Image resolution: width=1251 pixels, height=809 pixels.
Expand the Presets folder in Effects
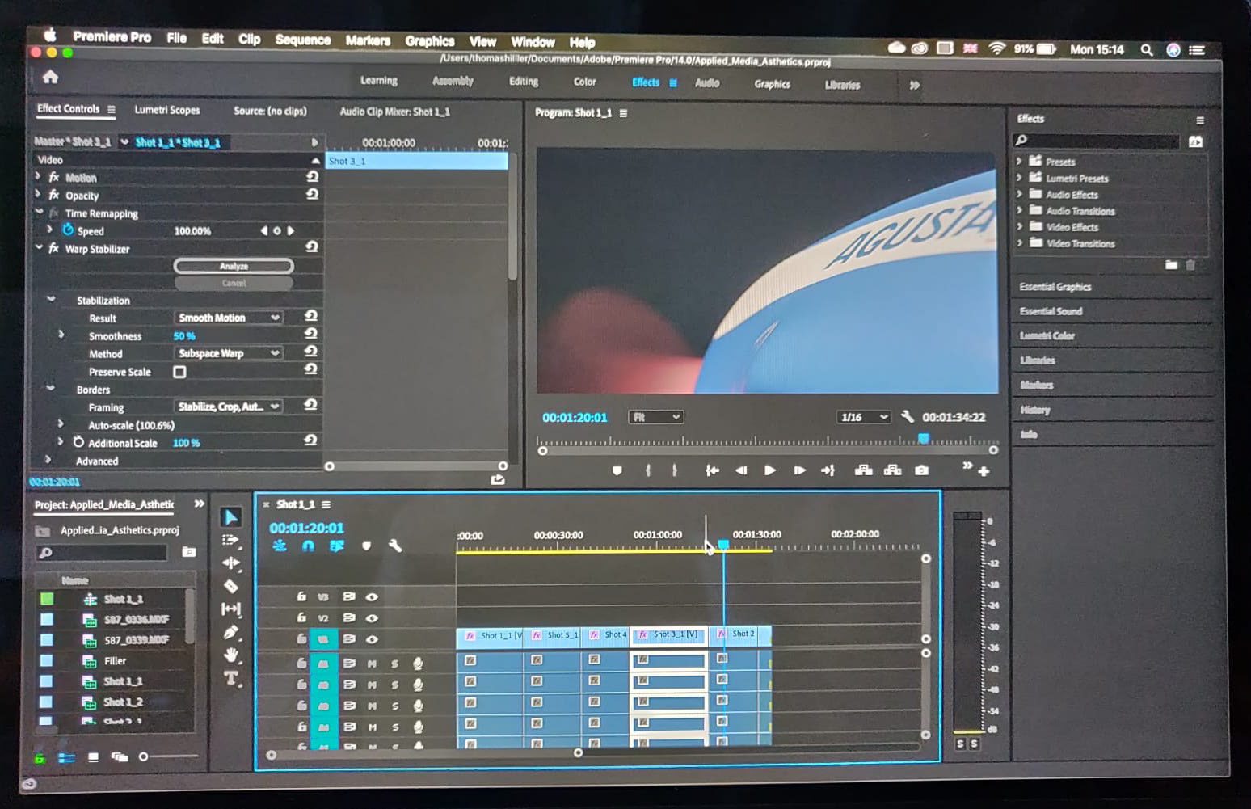[1020, 162]
